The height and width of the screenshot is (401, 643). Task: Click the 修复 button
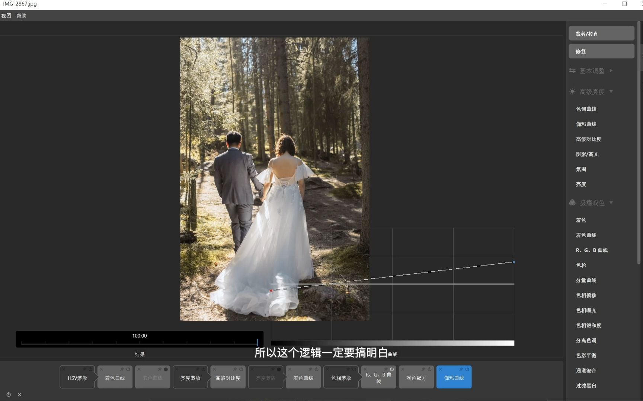[x=601, y=51]
